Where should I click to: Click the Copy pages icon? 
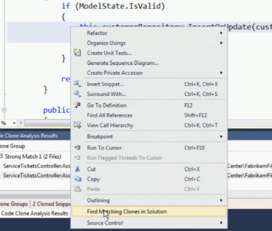pos(78,179)
